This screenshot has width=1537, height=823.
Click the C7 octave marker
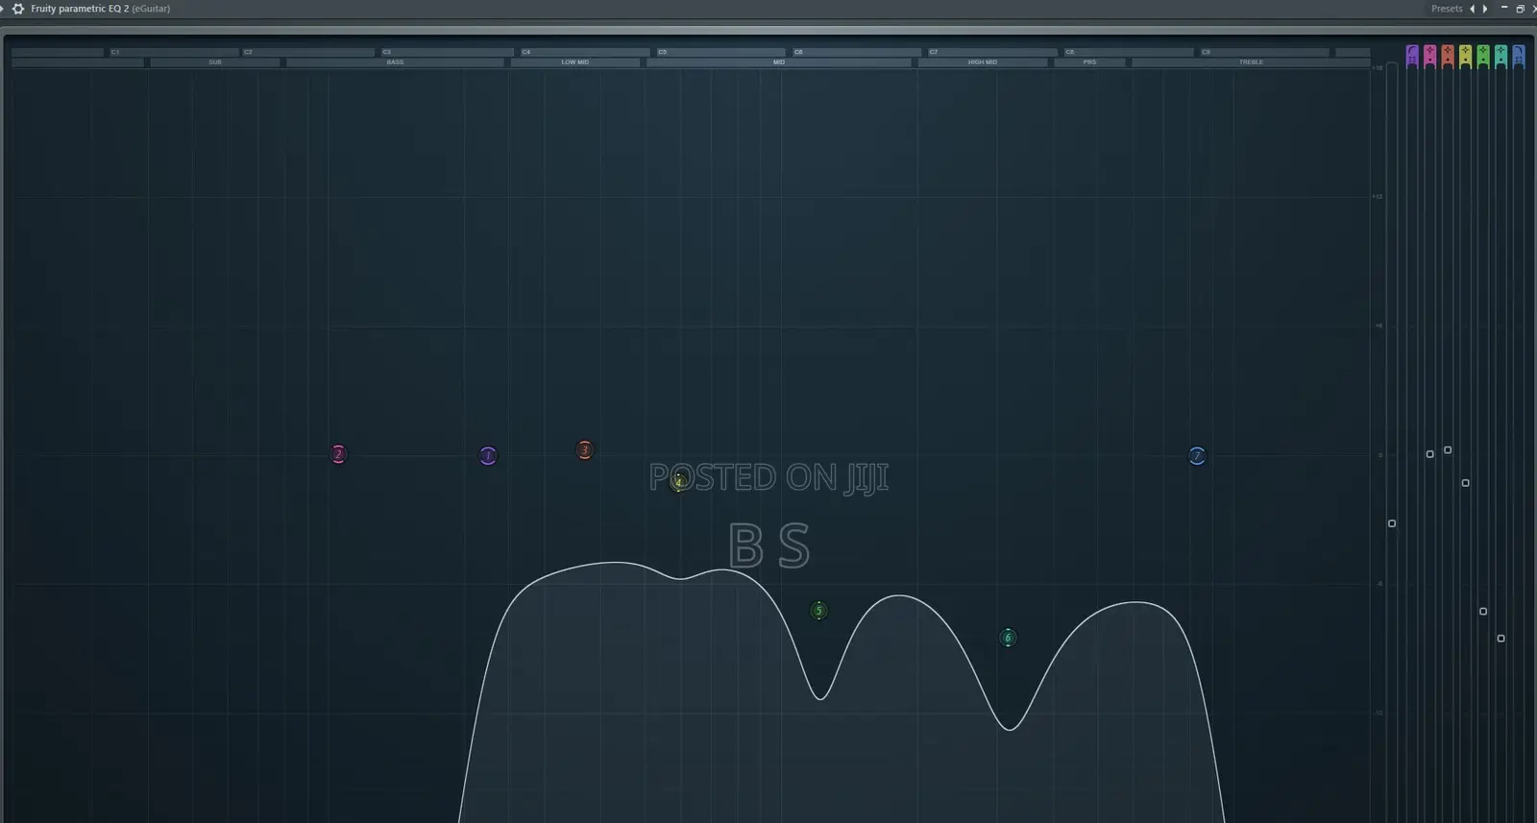[x=934, y=52]
